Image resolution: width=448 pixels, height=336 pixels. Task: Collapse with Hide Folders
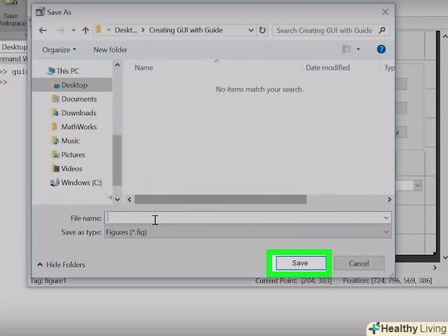[x=61, y=265]
